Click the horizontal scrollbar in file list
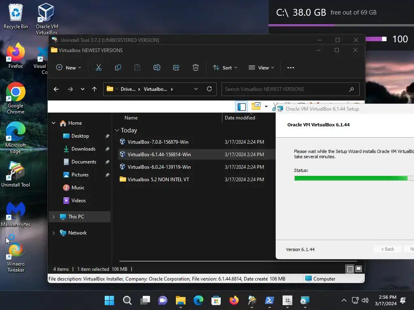 [238, 261]
